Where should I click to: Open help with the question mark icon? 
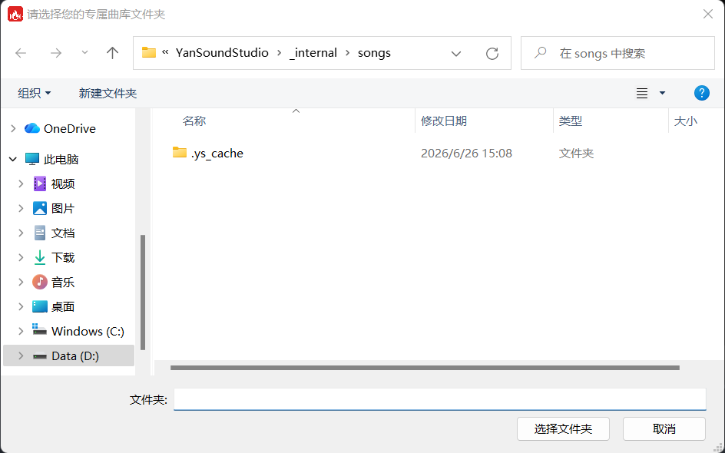point(702,93)
